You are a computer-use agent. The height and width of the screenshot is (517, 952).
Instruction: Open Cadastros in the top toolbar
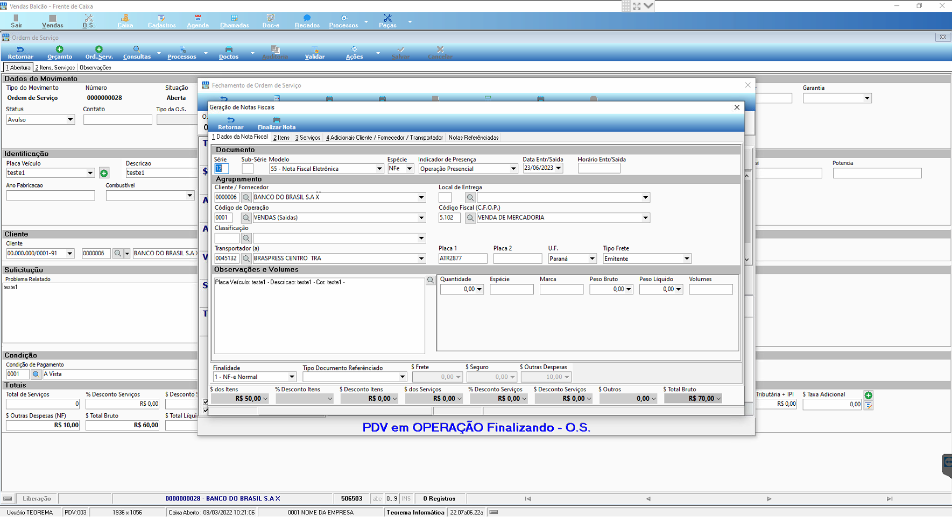161,21
